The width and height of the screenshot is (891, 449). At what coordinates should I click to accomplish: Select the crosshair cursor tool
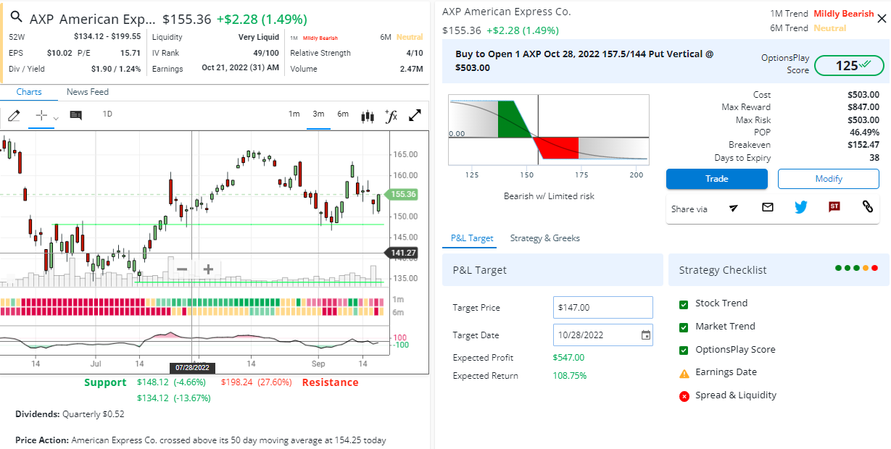click(x=41, y=114)
